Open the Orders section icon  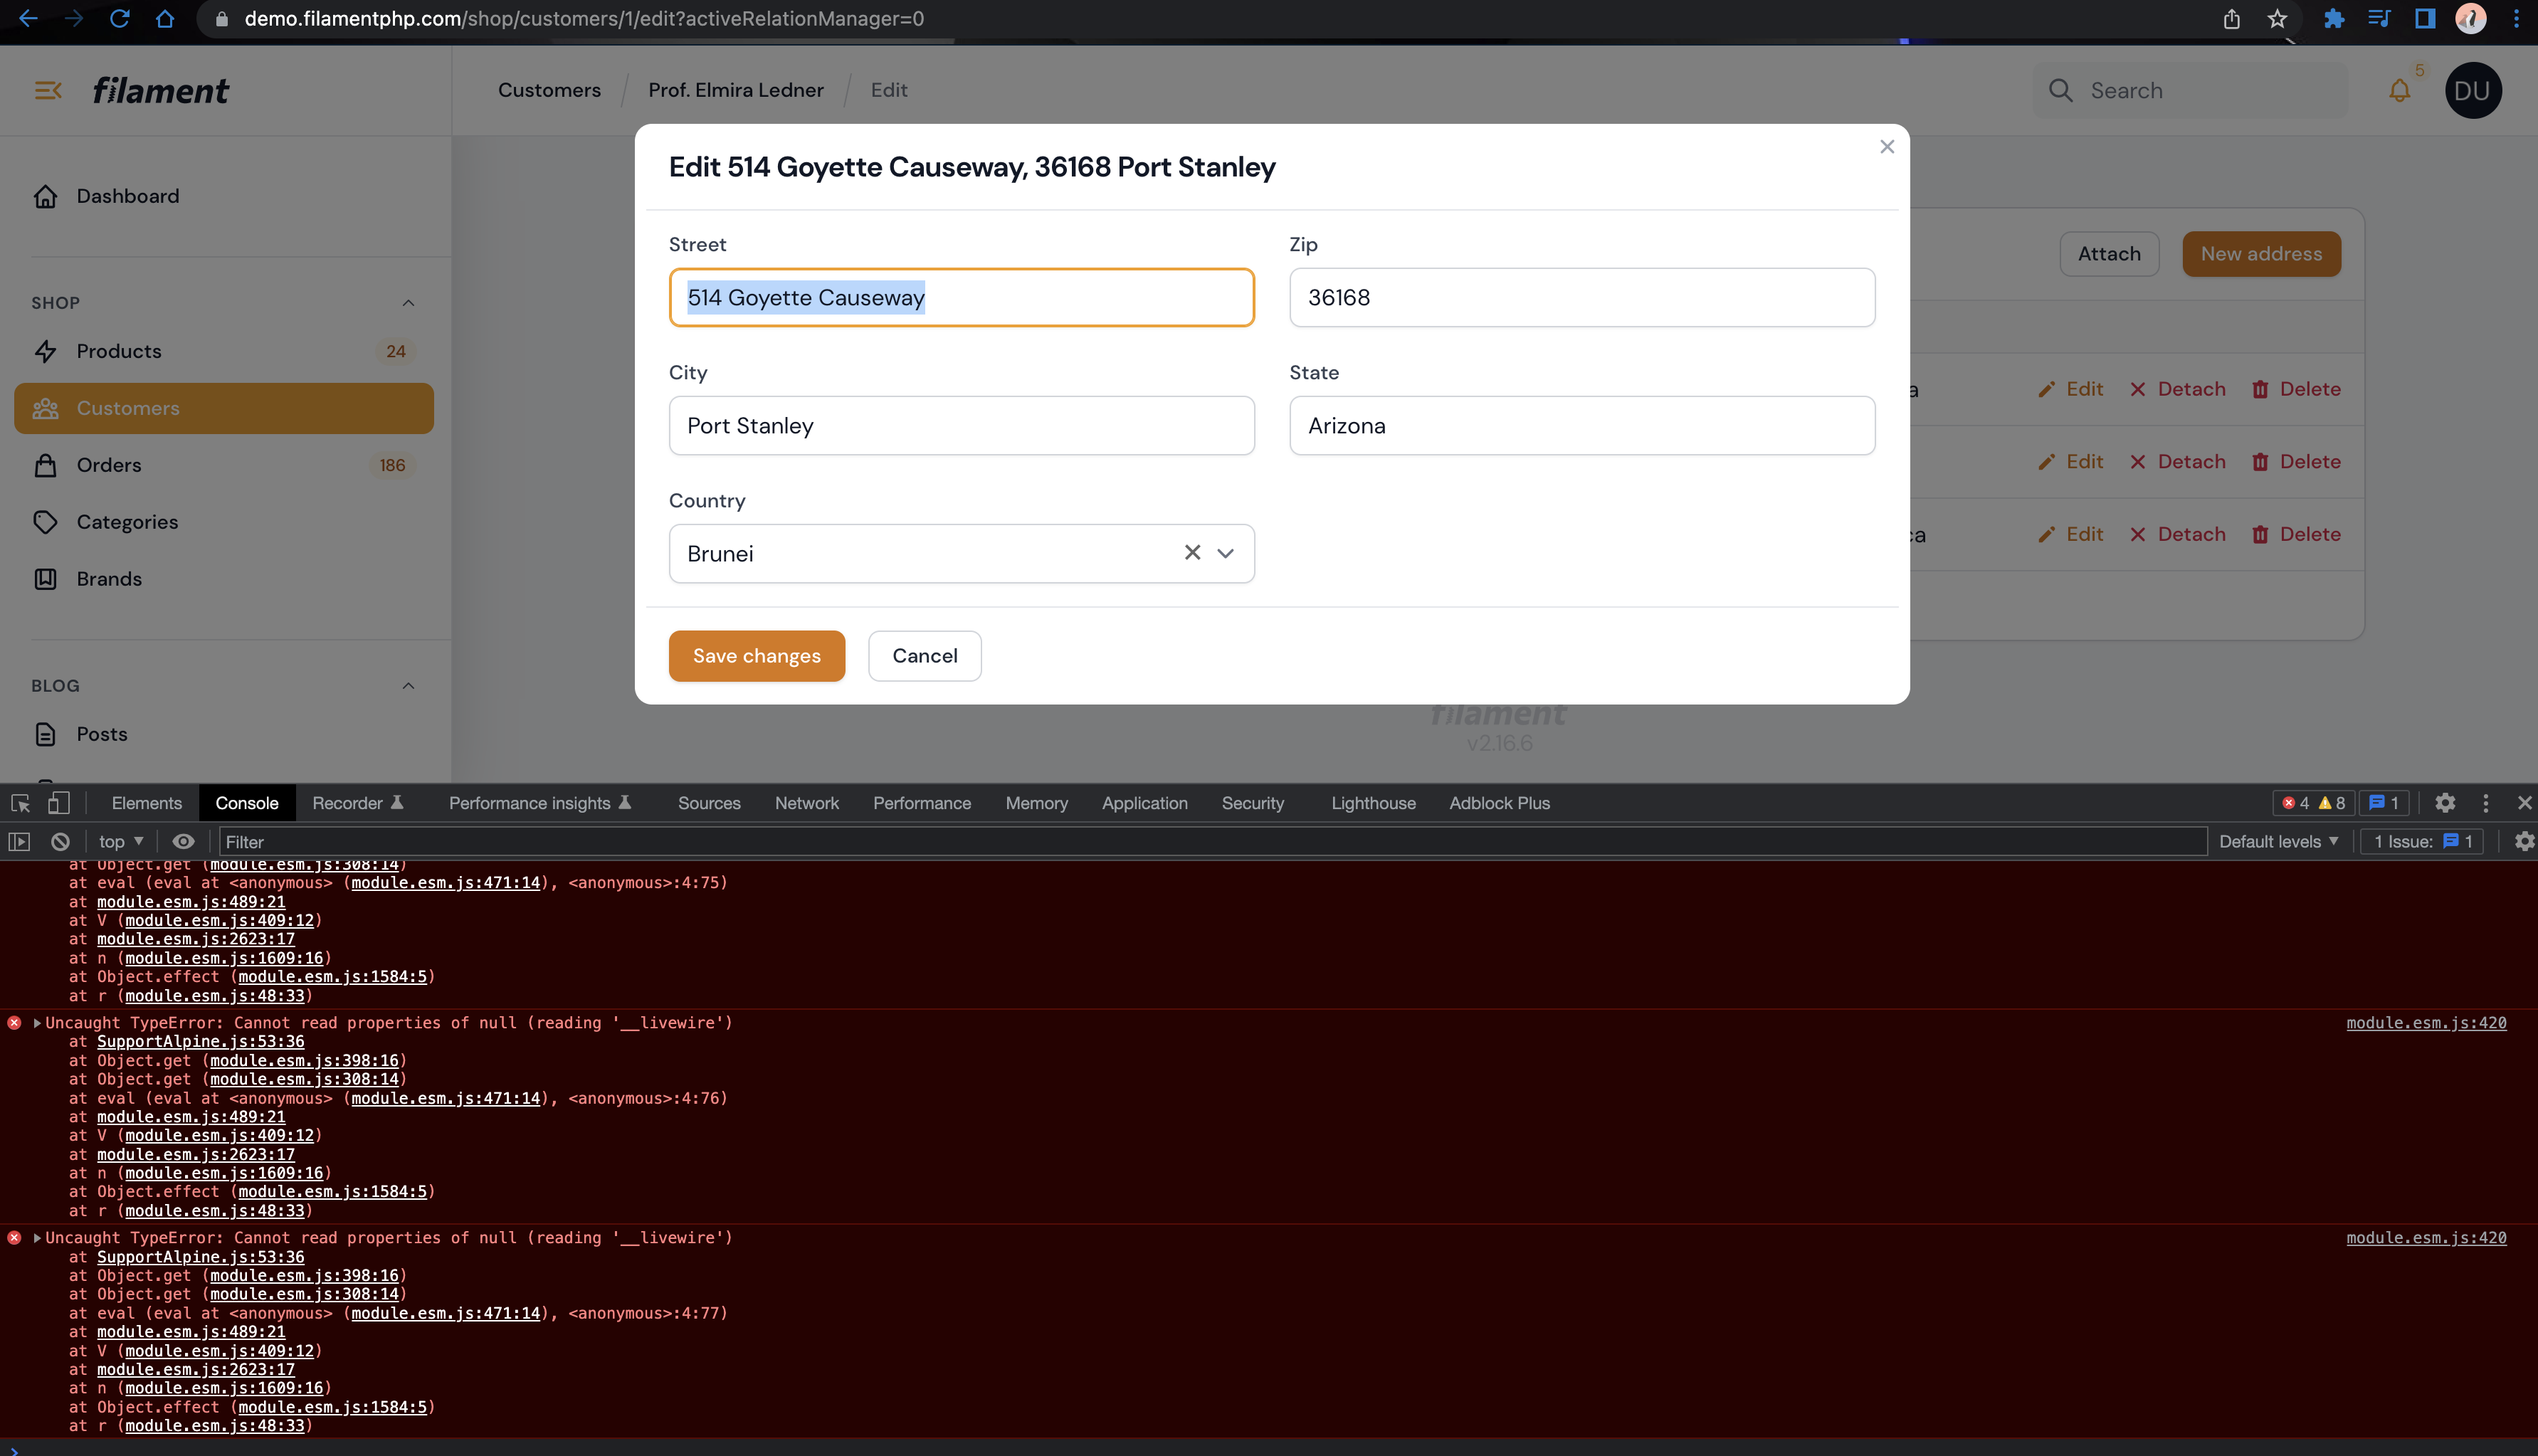tap(46, 464)
